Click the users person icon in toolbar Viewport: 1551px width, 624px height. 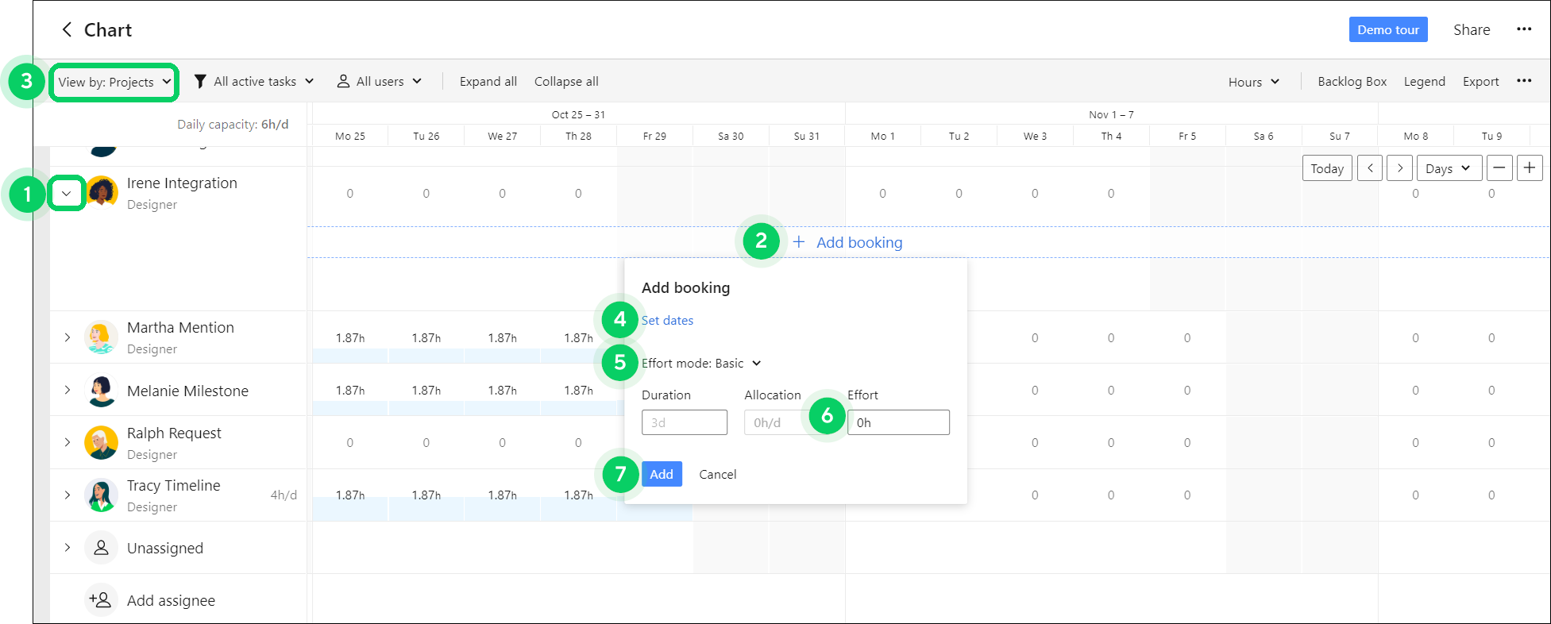click(343, 82)
